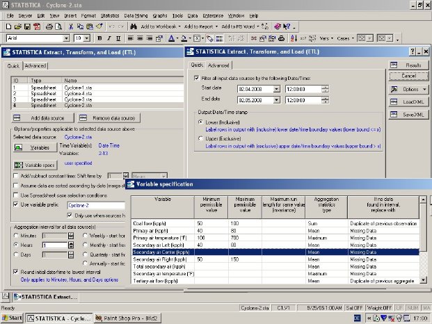This screenshot has height=324, width=432.
Task: Click the Add data source button
Action: [43, 118]
